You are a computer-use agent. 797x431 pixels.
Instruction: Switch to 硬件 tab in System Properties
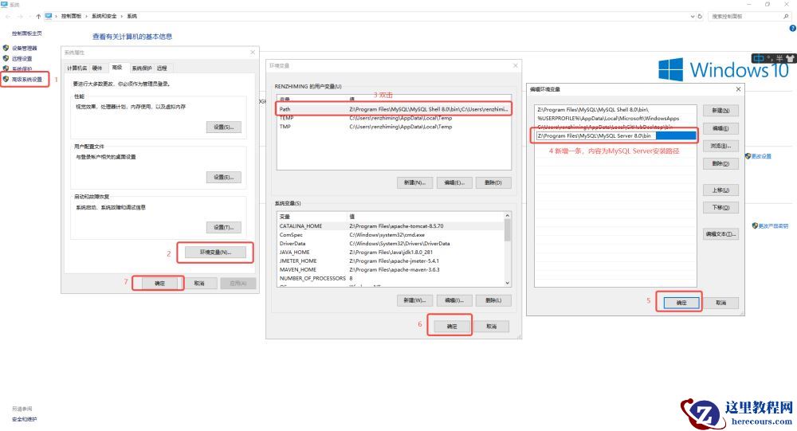pyautogui.click(x=97, y=68)
